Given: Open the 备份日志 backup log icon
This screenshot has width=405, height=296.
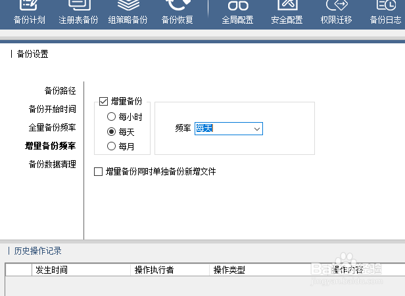Looking at the screenshot, I should [x=385, y=12].
